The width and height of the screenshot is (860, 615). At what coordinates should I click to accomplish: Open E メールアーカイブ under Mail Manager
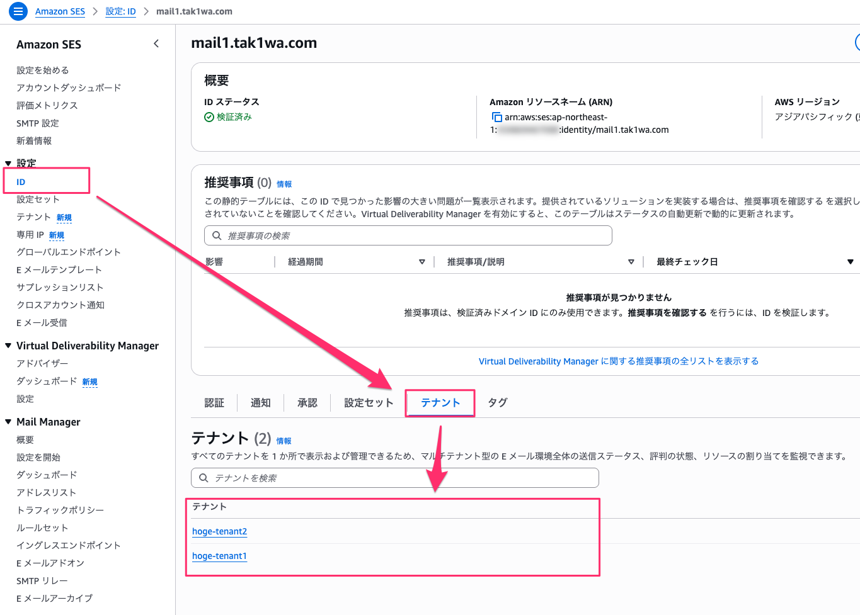[x=55, y=599]
